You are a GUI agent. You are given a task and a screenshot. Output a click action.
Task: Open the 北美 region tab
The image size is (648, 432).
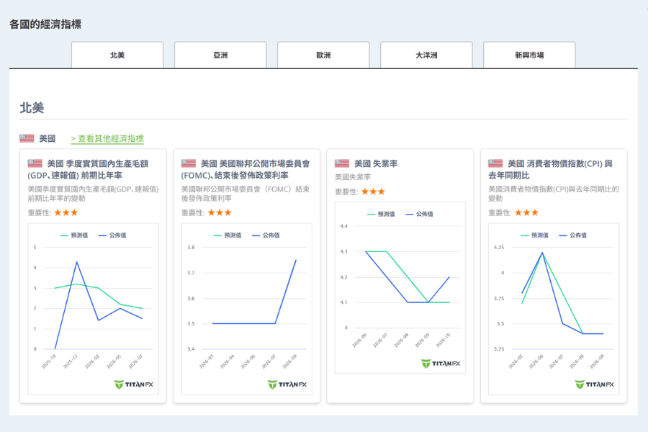pyautogui.click(x=117, y=55)
